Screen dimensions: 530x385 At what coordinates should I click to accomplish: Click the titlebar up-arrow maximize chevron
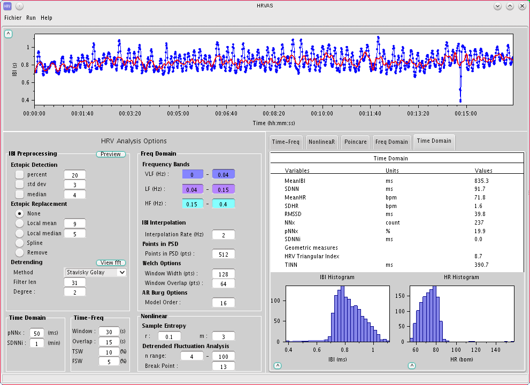pos(509,6)
